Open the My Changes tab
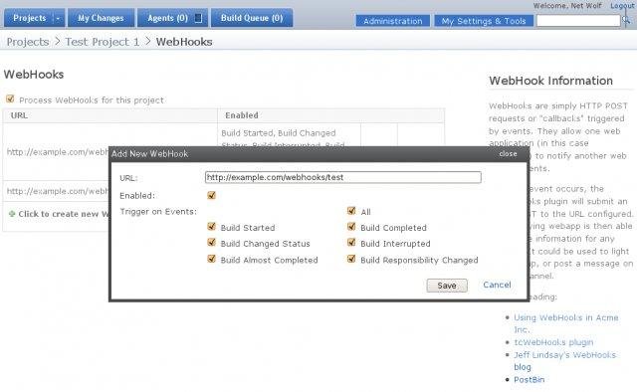The height and width of the screenshot is (392, 637). pyautogui.click(x=101, y=18)
